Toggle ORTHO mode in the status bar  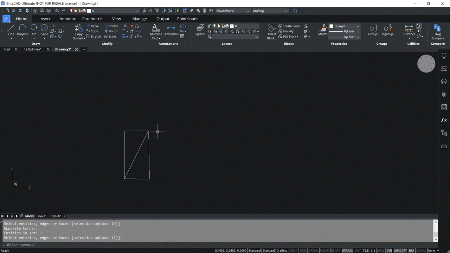(x=313, y=251)
